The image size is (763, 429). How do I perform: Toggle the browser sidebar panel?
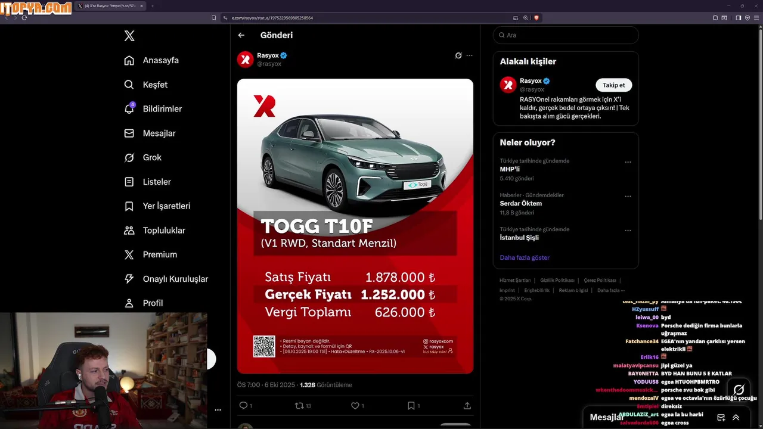click(x=739, y=18)
